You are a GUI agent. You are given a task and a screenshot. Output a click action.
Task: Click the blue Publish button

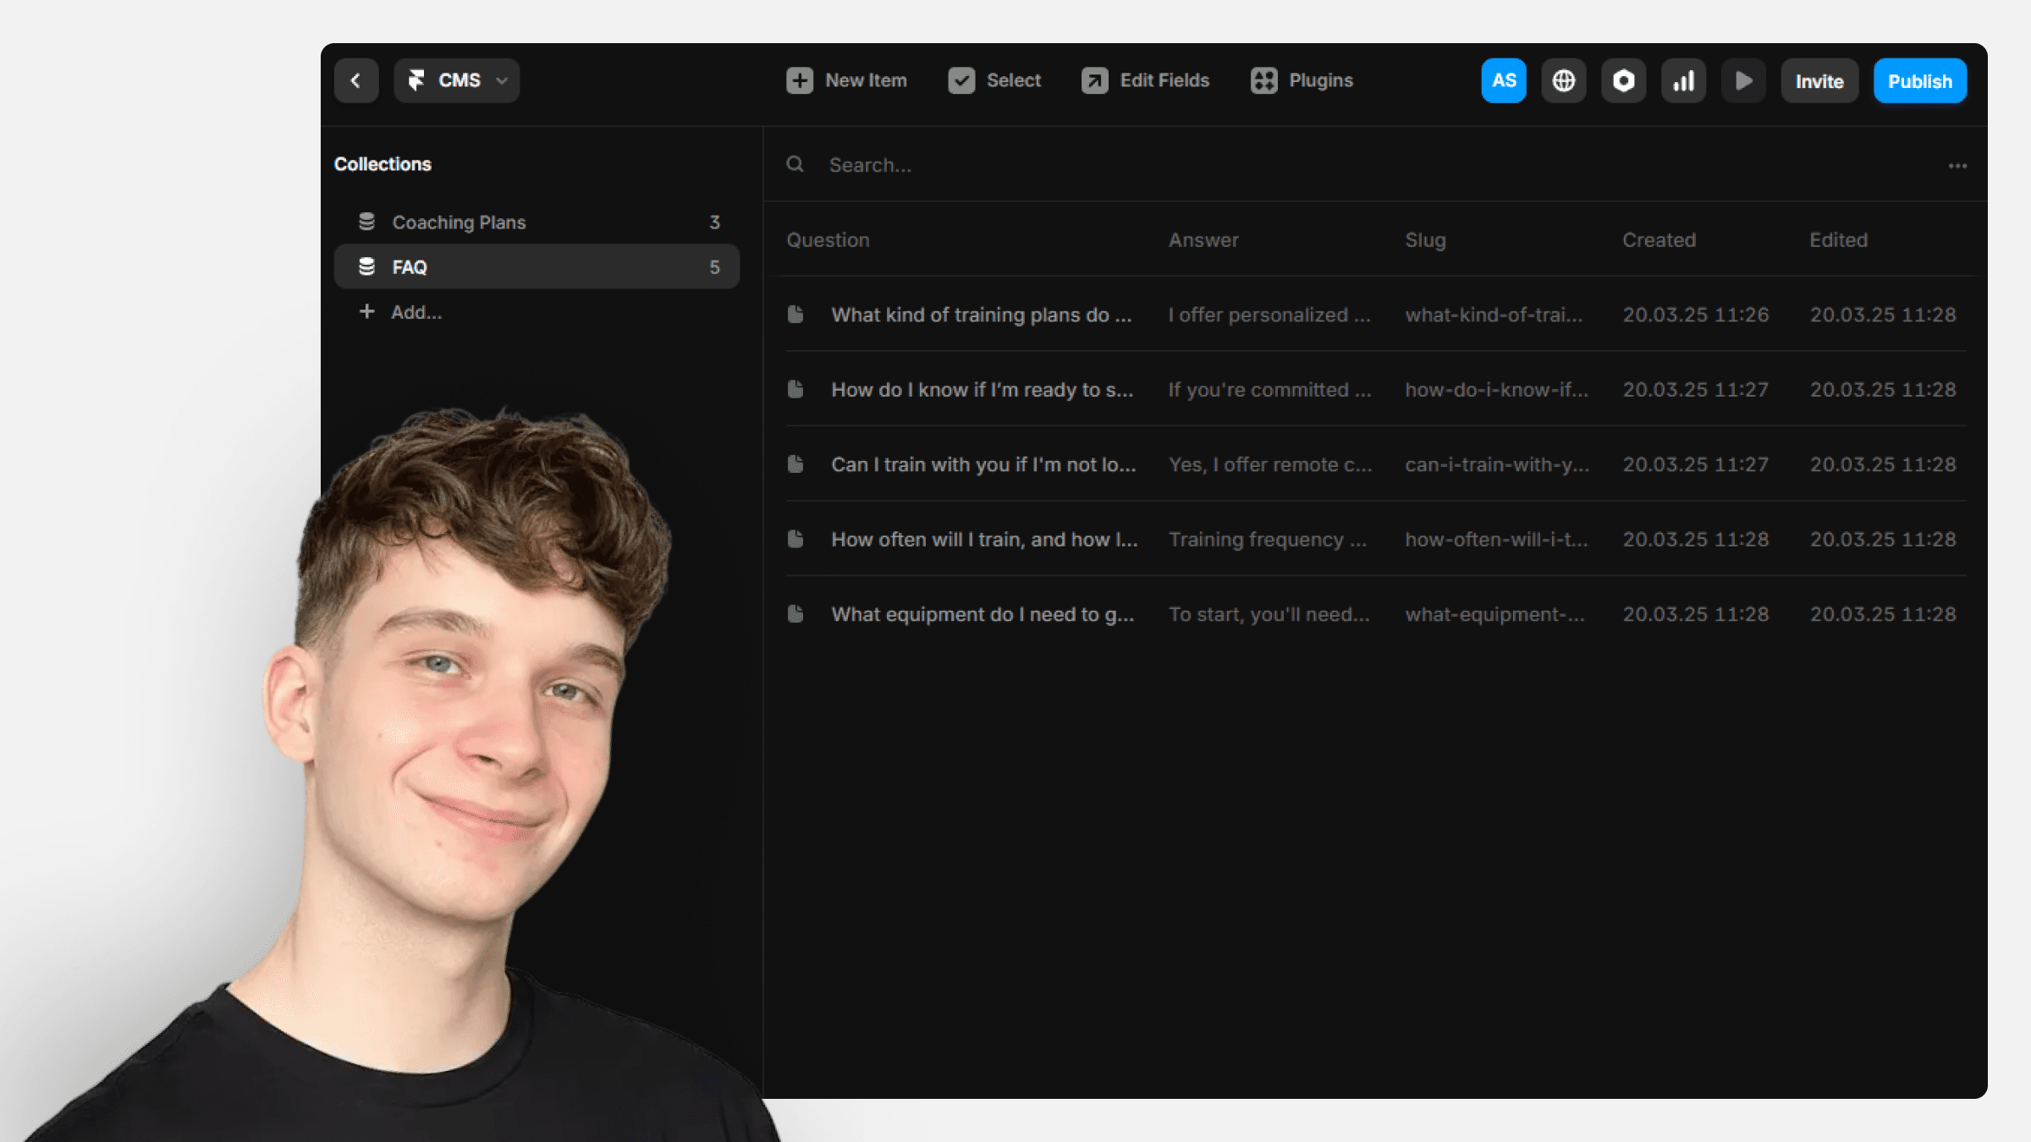click(1919, 81)
